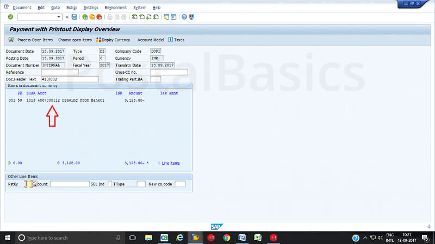Click the green Back arrow icon
Viewport: 435px width, 244px height.
click(x=84, y=17)
